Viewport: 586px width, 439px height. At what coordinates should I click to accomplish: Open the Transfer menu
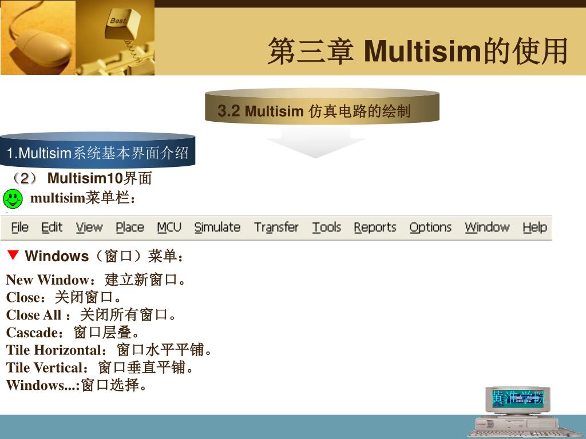point(276,227)
